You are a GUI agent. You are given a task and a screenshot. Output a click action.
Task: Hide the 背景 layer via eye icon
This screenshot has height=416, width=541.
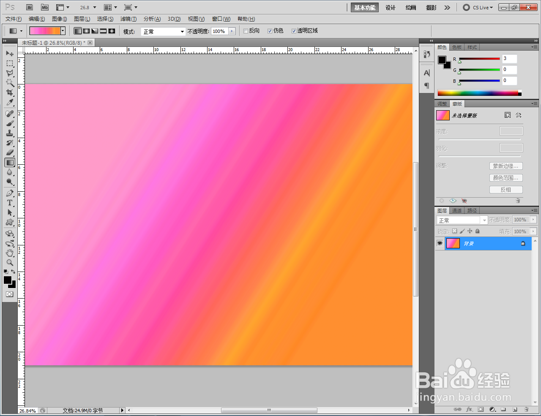[x=440, y=243]
